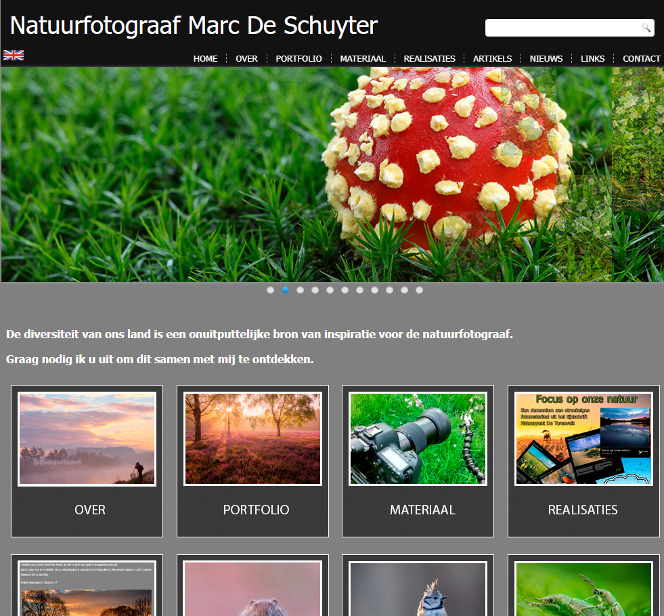Open the HOME menu item
This screenshot has height=616, width=664.
[x=205, y=58]
